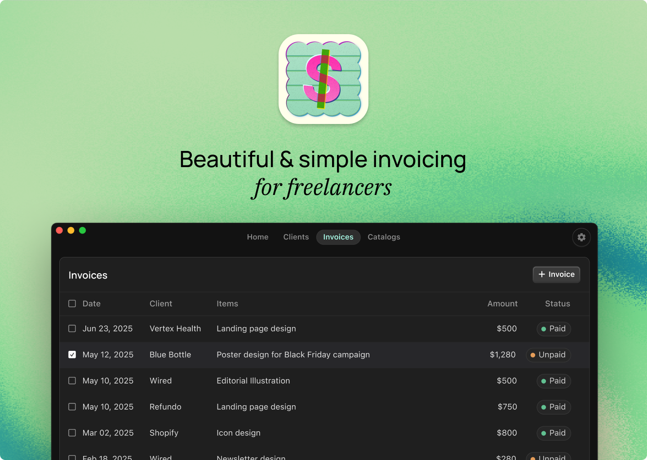Viewport: 647px width, 460px height.
Task: Open the Refundo landing page design invoice
Action: tap(256, 407)
